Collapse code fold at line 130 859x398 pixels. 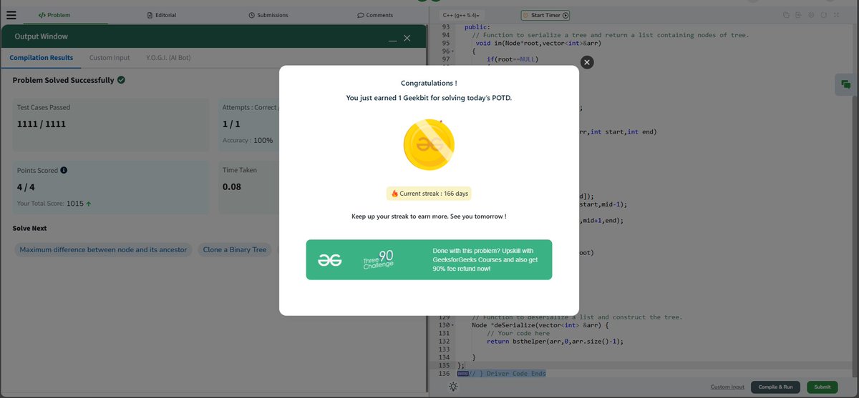click(452, 325)
